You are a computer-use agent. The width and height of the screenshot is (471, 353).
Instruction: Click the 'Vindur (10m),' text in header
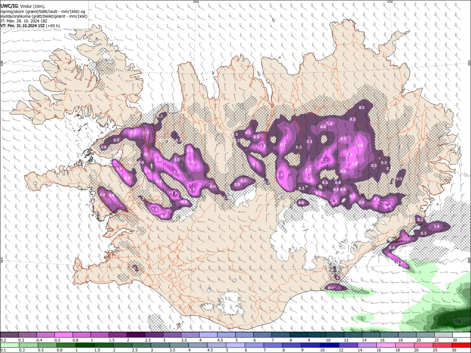click(32, 7)
